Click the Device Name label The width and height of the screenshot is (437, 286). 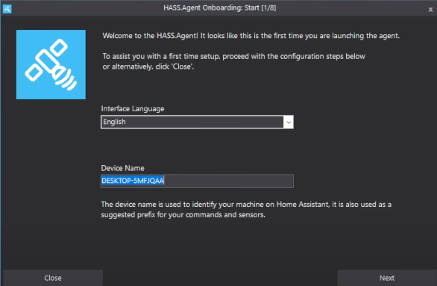click(122, 168)
